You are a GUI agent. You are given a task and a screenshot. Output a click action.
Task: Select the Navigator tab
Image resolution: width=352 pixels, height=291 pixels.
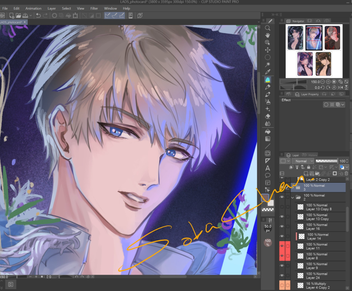(x=296, y=21)
